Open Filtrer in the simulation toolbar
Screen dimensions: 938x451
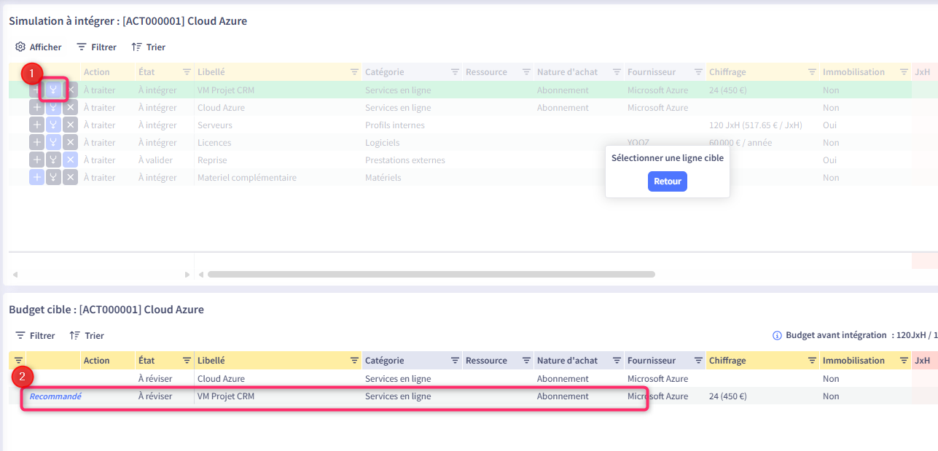[x=96, y=47]
